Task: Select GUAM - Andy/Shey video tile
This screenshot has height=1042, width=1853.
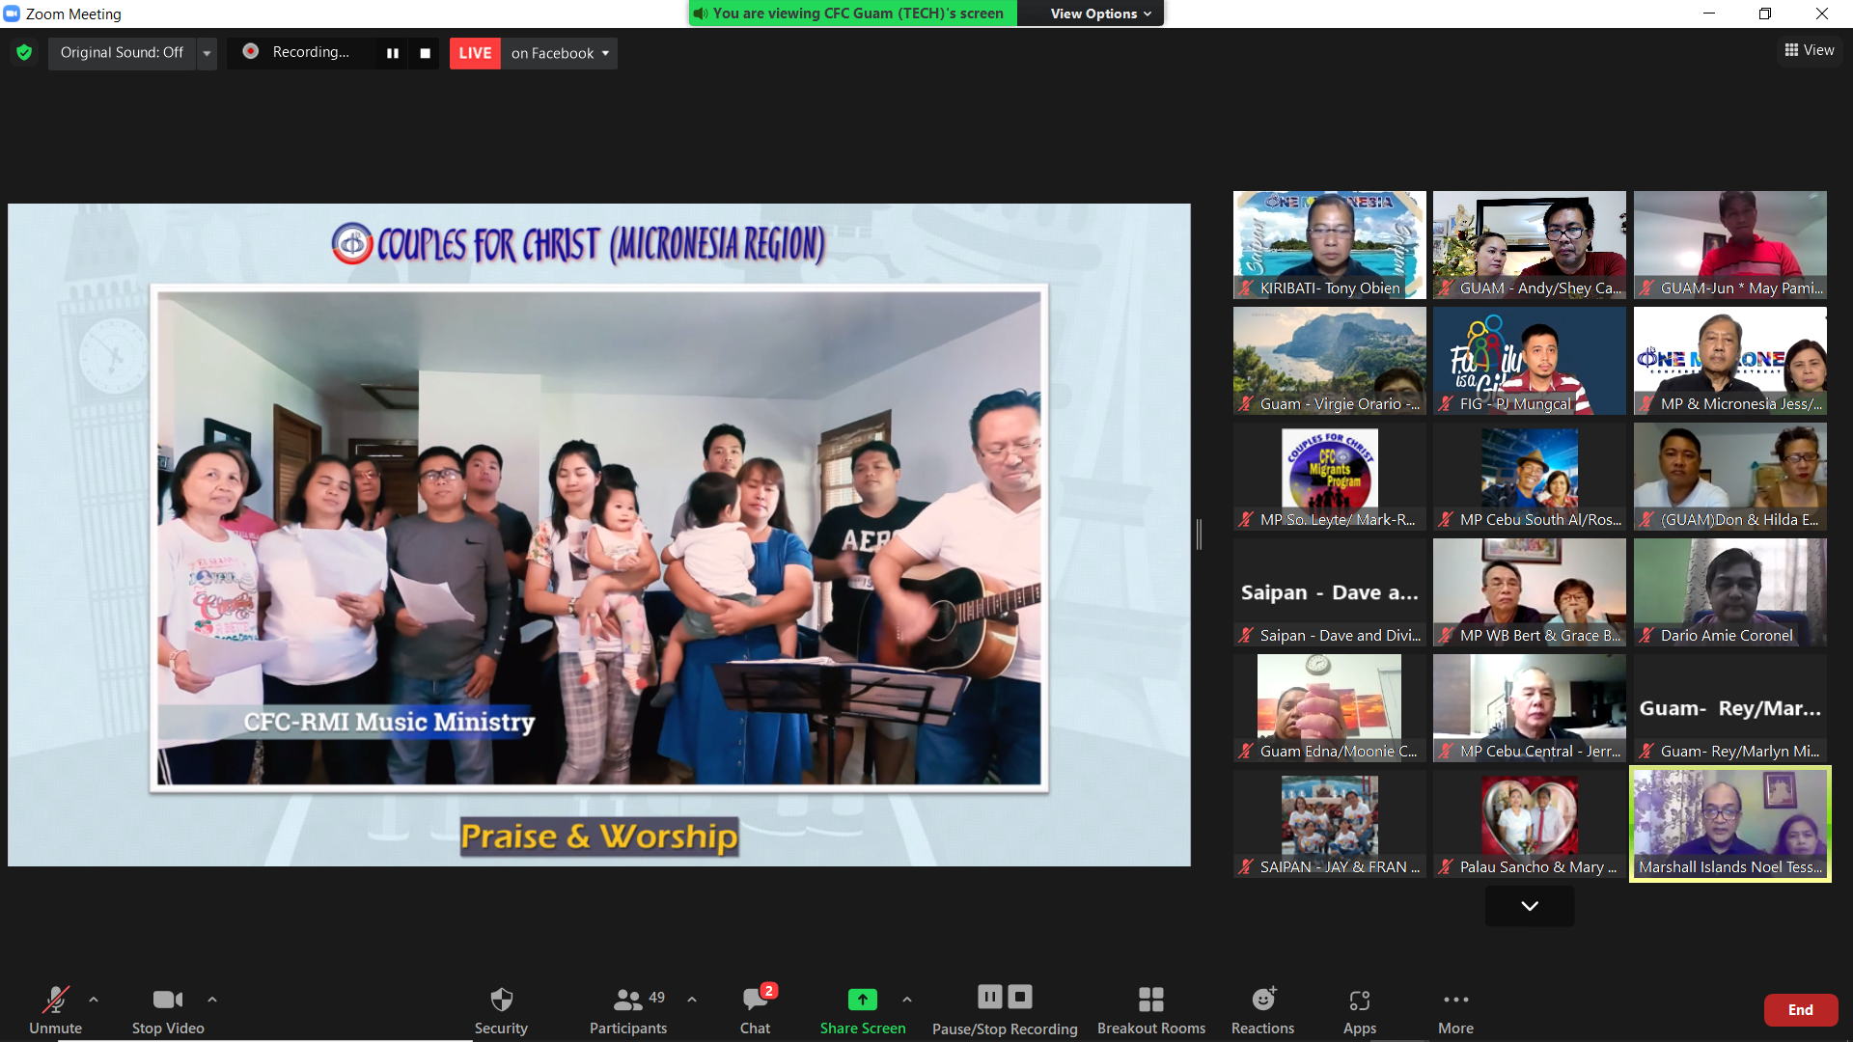Action: [x=1530, y=245]
